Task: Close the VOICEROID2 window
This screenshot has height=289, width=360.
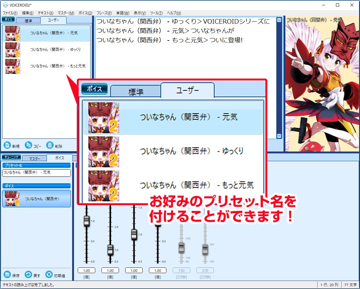Action: click(352, 5)
